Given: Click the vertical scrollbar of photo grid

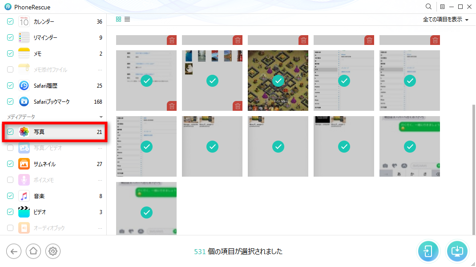Looking at the screenshot, I should pyautogui.click(x=474, y=170).
